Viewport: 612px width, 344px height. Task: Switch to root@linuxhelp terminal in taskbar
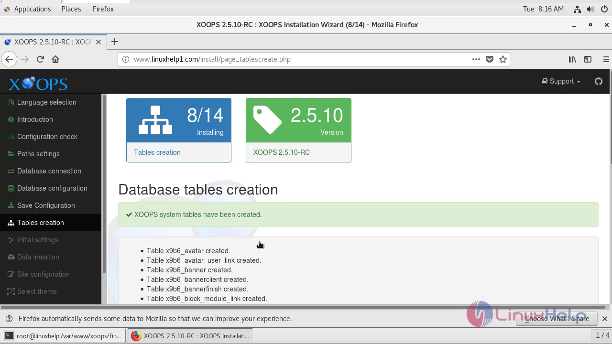pos(63,336)
